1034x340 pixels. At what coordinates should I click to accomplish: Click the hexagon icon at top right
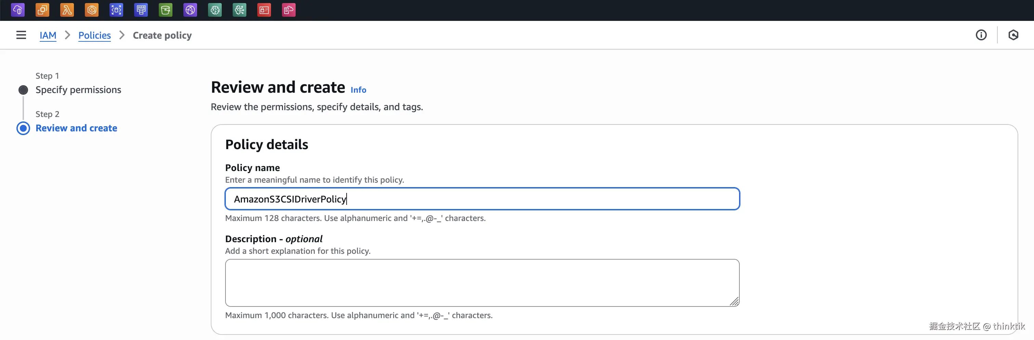(x=1013, y=35)
